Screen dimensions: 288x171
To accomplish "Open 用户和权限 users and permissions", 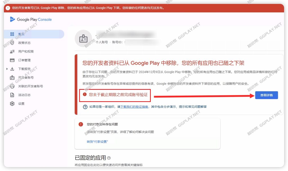I will click(26, 51).
